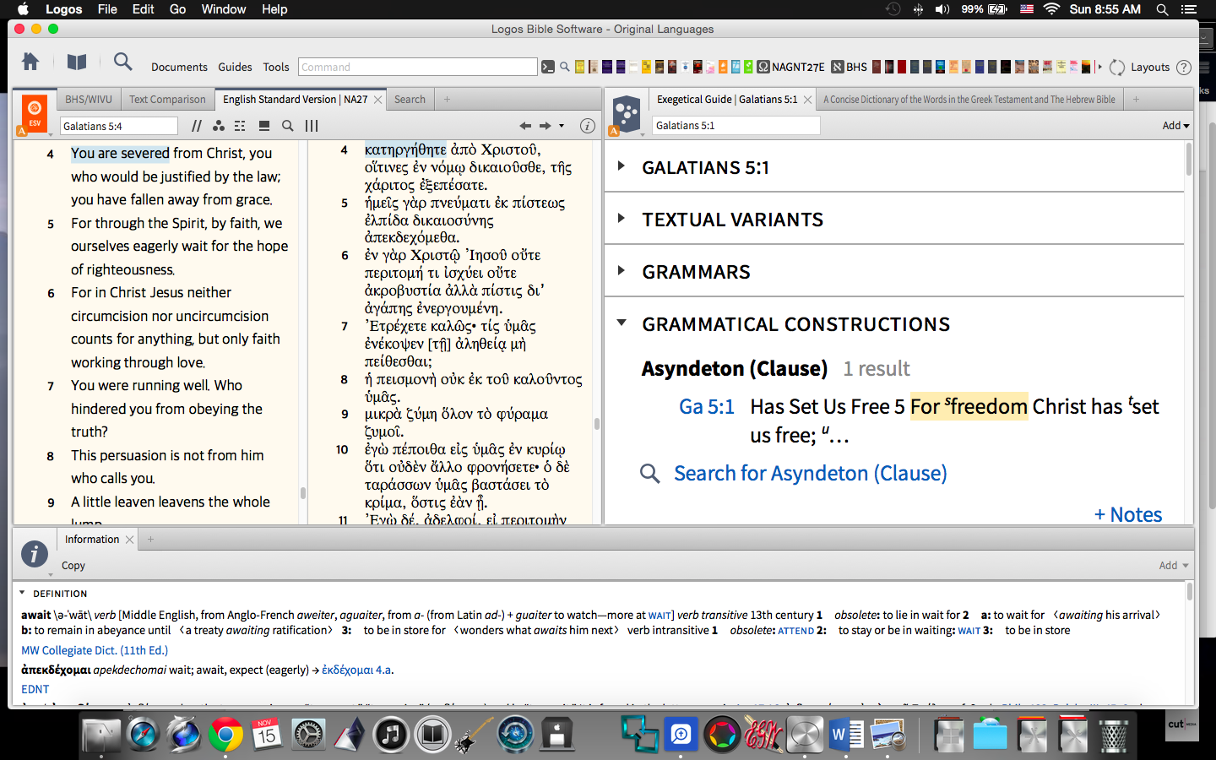The width and height of the screenshot is (1216, 760).
Task: Navigate back with the left arrow
Action: [525, 126]
